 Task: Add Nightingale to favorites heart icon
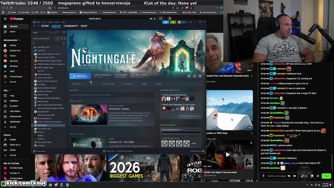click(200, 76)
